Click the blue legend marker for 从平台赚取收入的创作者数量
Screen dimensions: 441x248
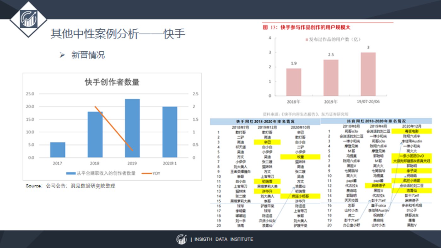[x=71, y=173]
